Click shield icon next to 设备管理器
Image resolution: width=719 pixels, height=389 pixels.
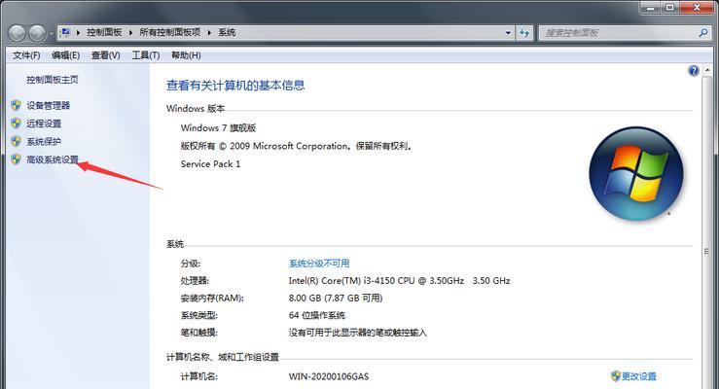coord(16,105)
